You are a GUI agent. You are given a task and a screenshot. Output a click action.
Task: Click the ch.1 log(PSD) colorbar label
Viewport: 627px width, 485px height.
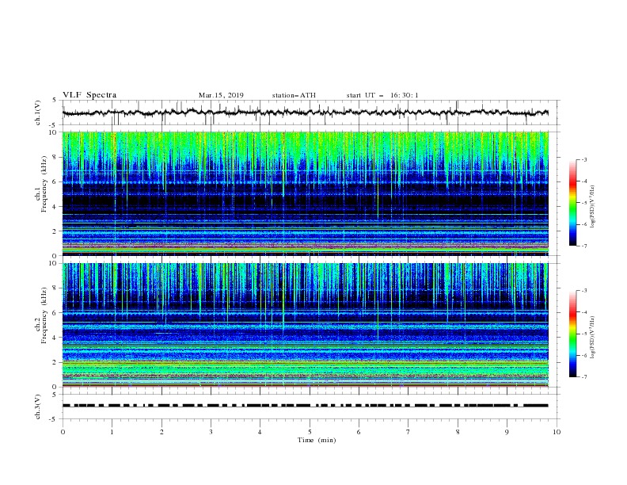click(x=592, y=206)
